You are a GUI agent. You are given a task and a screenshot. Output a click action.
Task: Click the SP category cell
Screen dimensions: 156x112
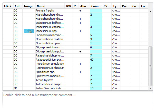(x=18, y=88)
